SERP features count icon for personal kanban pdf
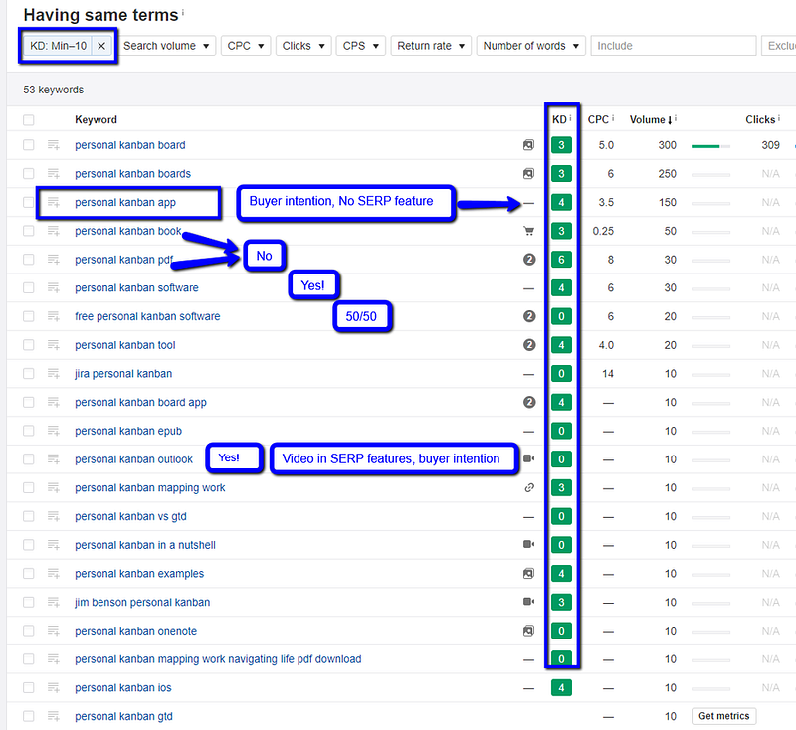This screenshot has width=796, height=730. point(529,260)
